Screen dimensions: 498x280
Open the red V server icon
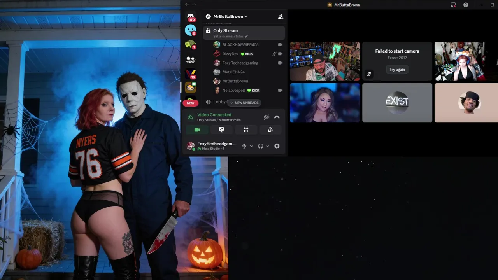(191, 73)
